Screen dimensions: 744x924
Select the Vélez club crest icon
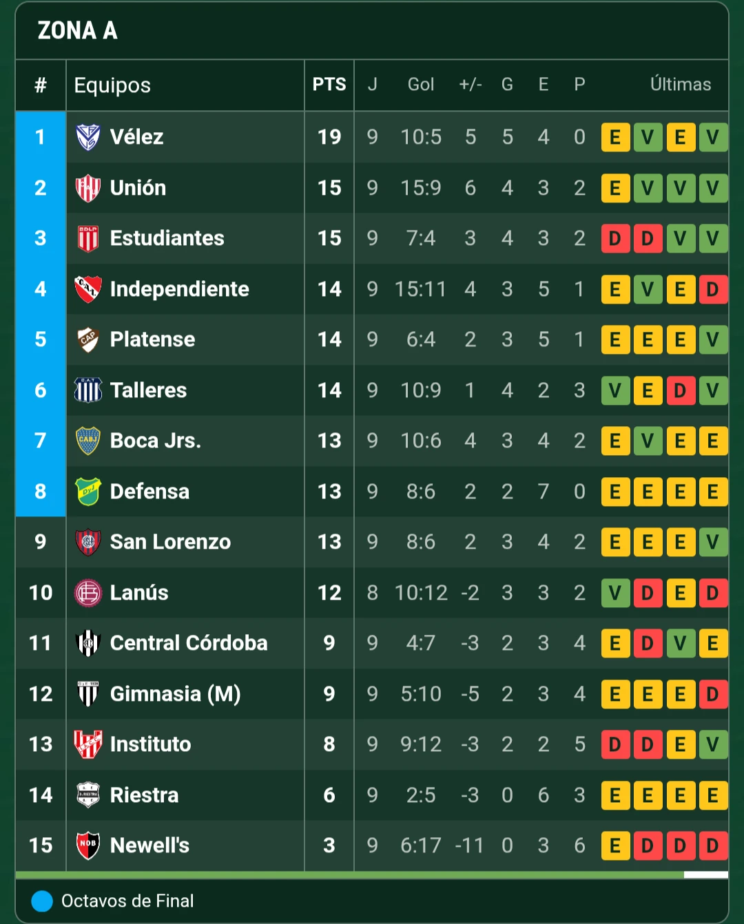87,137
